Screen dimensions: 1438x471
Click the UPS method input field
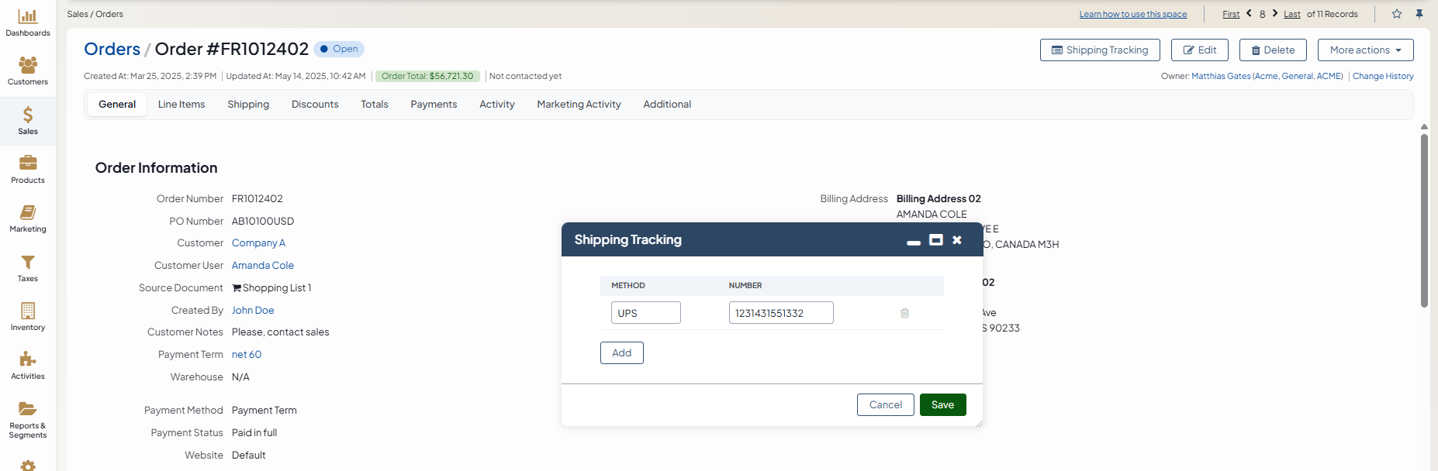646,313
